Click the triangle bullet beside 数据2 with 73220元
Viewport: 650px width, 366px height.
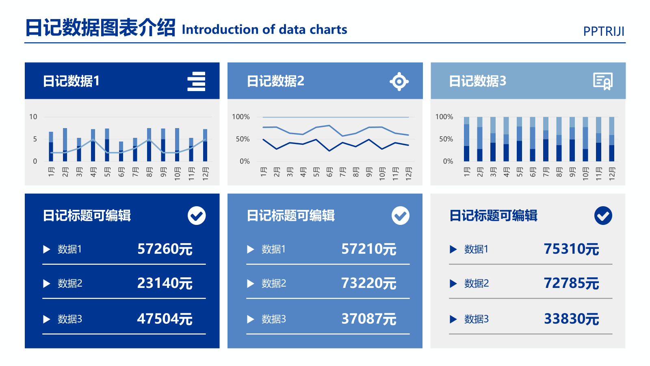pos(251,283)
